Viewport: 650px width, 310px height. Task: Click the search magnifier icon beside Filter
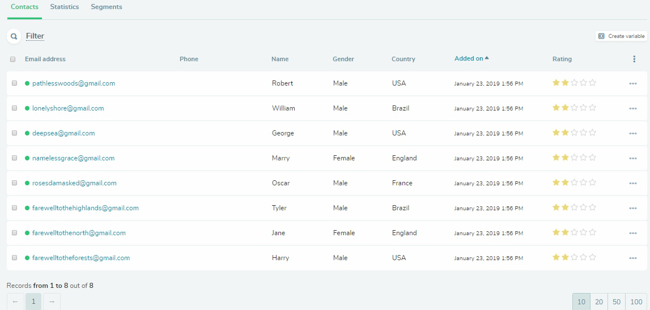click(14, 36)
